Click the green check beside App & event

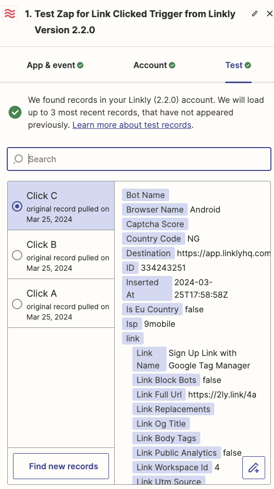tap(80, 65)
